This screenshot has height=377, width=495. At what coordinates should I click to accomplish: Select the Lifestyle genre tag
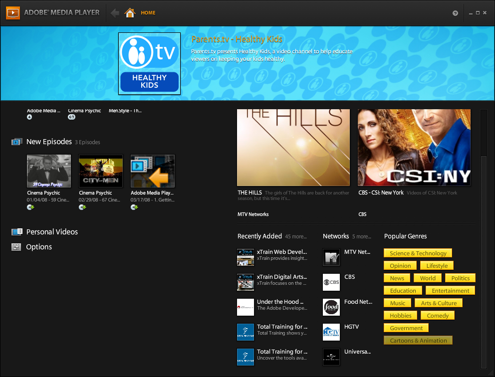437,266
